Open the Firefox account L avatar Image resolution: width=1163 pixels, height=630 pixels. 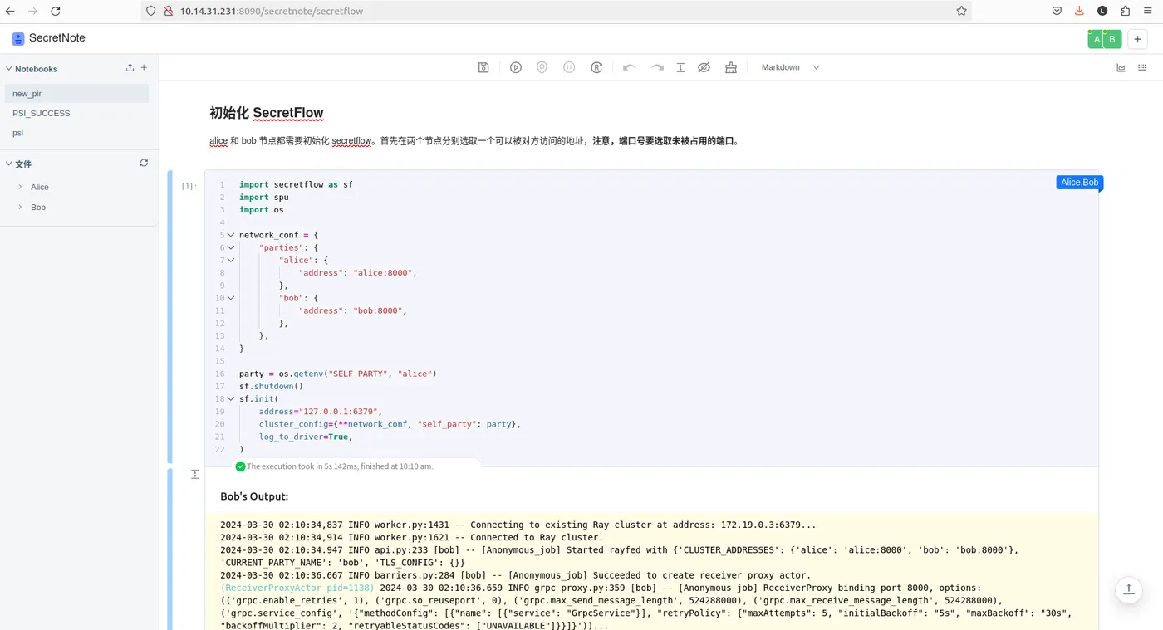pos(1102,11)
